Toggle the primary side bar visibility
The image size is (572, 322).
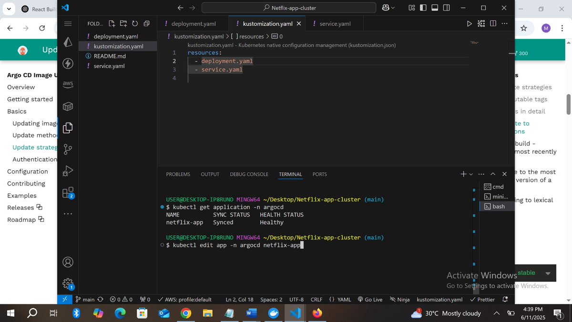point(423,8)
